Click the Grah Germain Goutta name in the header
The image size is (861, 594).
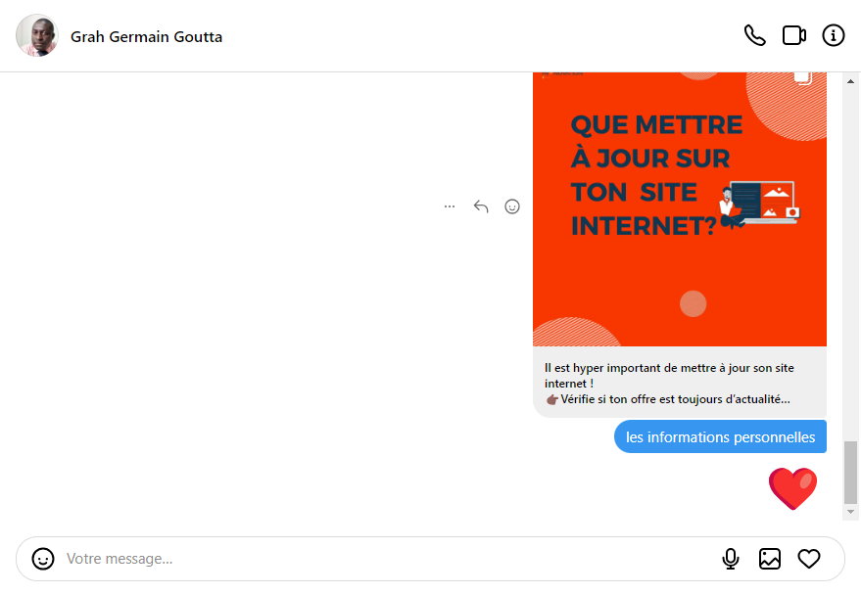[x=146, y=37]
